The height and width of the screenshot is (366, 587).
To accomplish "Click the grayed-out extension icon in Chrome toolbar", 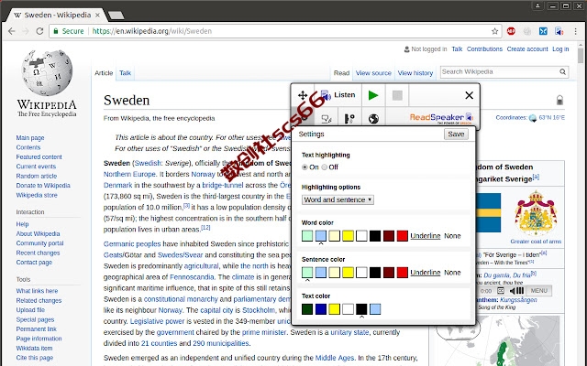I will point(527,31).
